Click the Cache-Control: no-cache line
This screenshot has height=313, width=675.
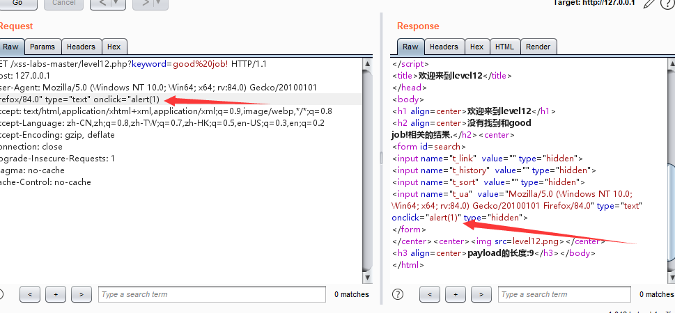pyautogui.click(x=46, y=182)
